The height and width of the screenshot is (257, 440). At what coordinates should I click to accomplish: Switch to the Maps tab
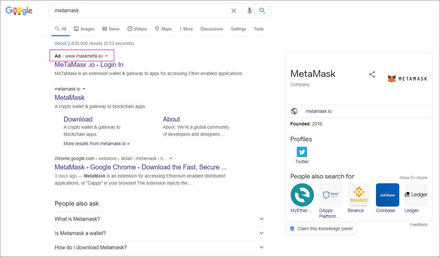point(163,29)
